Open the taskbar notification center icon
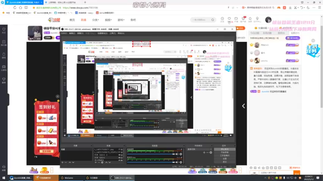Screen dimensions: 323x181 pos(318,178)
